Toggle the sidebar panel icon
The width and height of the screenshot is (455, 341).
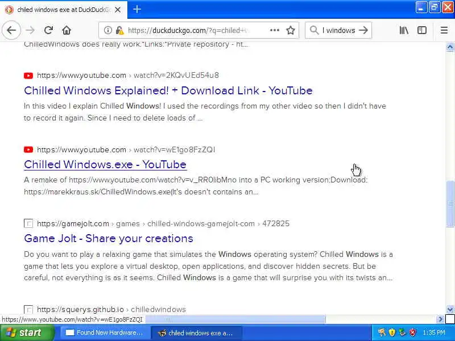click(x=422, y=30)
